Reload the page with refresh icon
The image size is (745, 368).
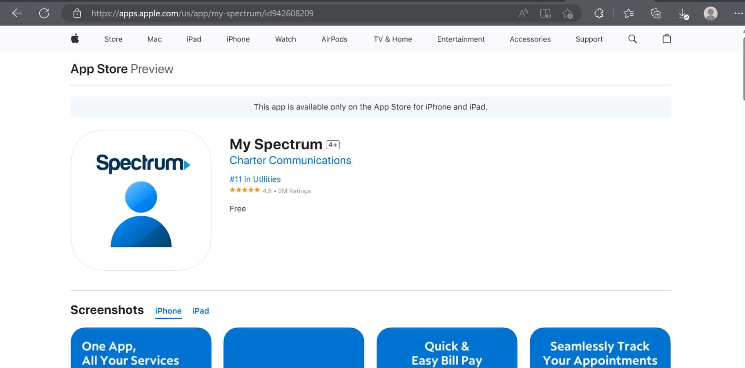click(44, 13)
